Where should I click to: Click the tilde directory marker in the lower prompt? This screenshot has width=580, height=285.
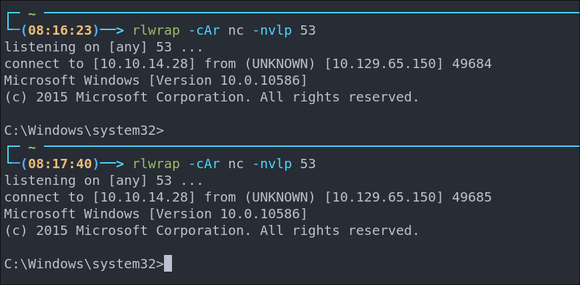32,148
